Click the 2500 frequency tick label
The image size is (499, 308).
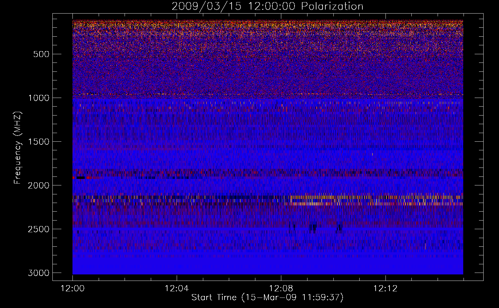pyautogui.click(x=39, y=229)
